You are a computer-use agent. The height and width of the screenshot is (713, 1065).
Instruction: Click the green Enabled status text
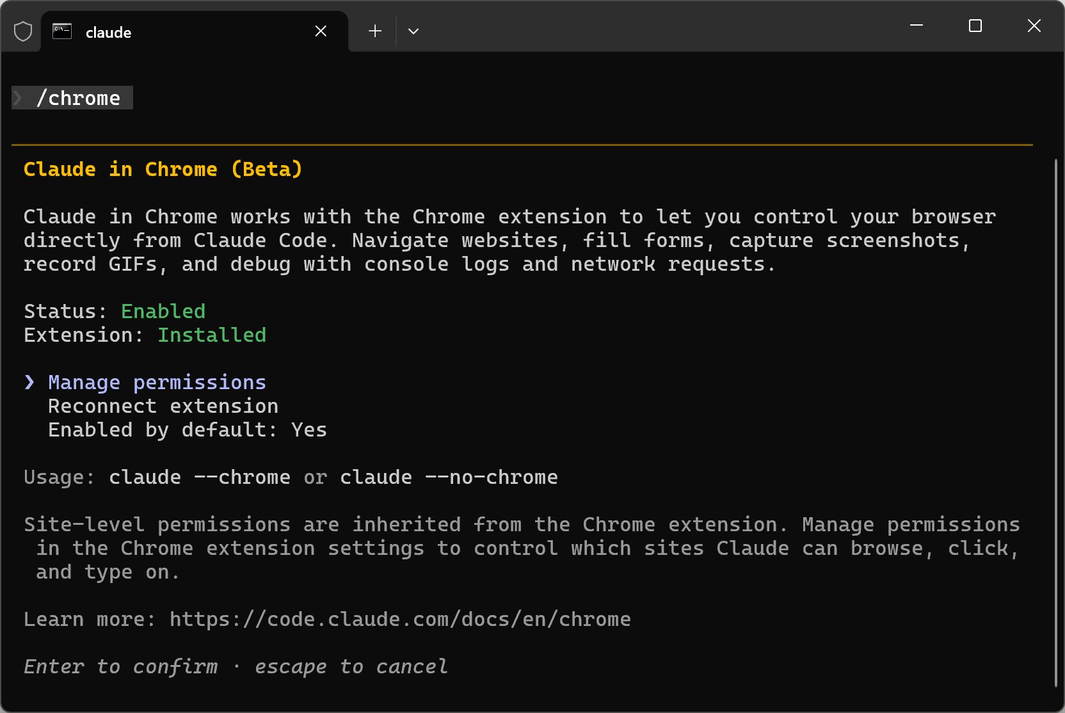click(163, 312)
